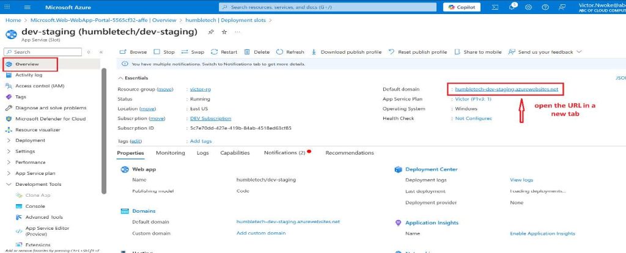This screenshot has width=626, height=253.
Task: Open the DEV Subscription link
Action: [210, 119]
